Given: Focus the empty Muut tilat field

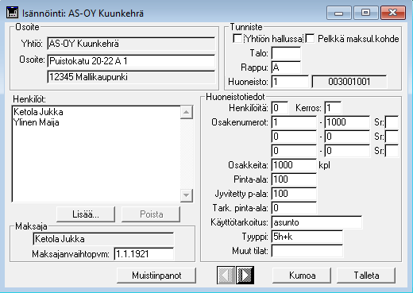Looking at the screenshot, I should coord(307,251).
